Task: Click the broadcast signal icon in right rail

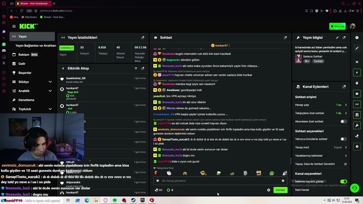Action: [357, 104]
